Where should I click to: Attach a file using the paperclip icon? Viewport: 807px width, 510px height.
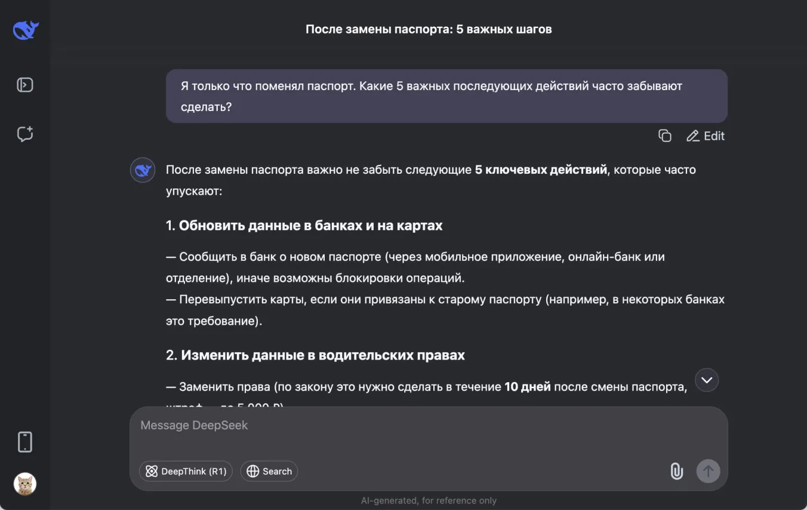(676, 471)
